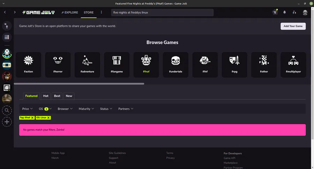The image size is (314, 169).
Task: Browse the #horror game tag
Action: (58, 65)
